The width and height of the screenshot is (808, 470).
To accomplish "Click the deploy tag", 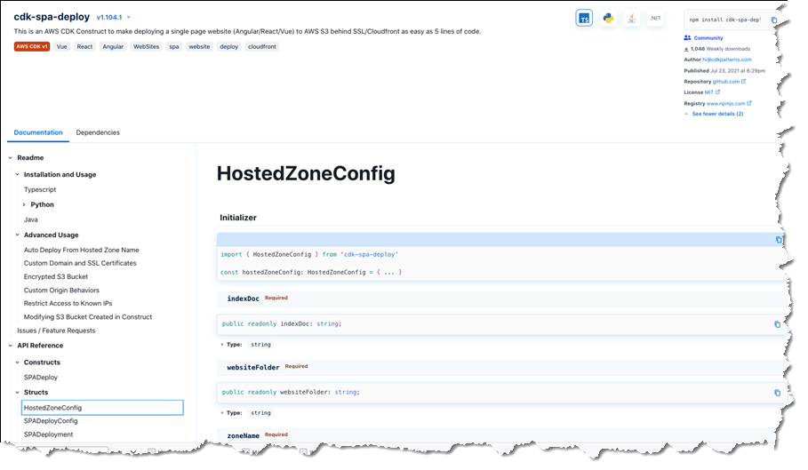I will 228,47.
